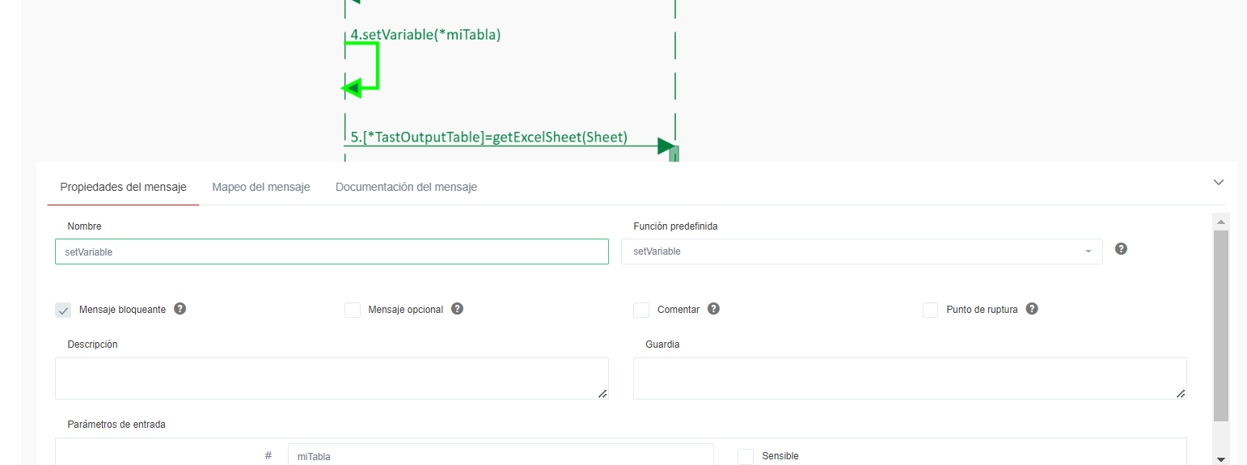Click the Nombre input field
The height and width of the screenshot is (465, 1247).
[x=332, y=252]
